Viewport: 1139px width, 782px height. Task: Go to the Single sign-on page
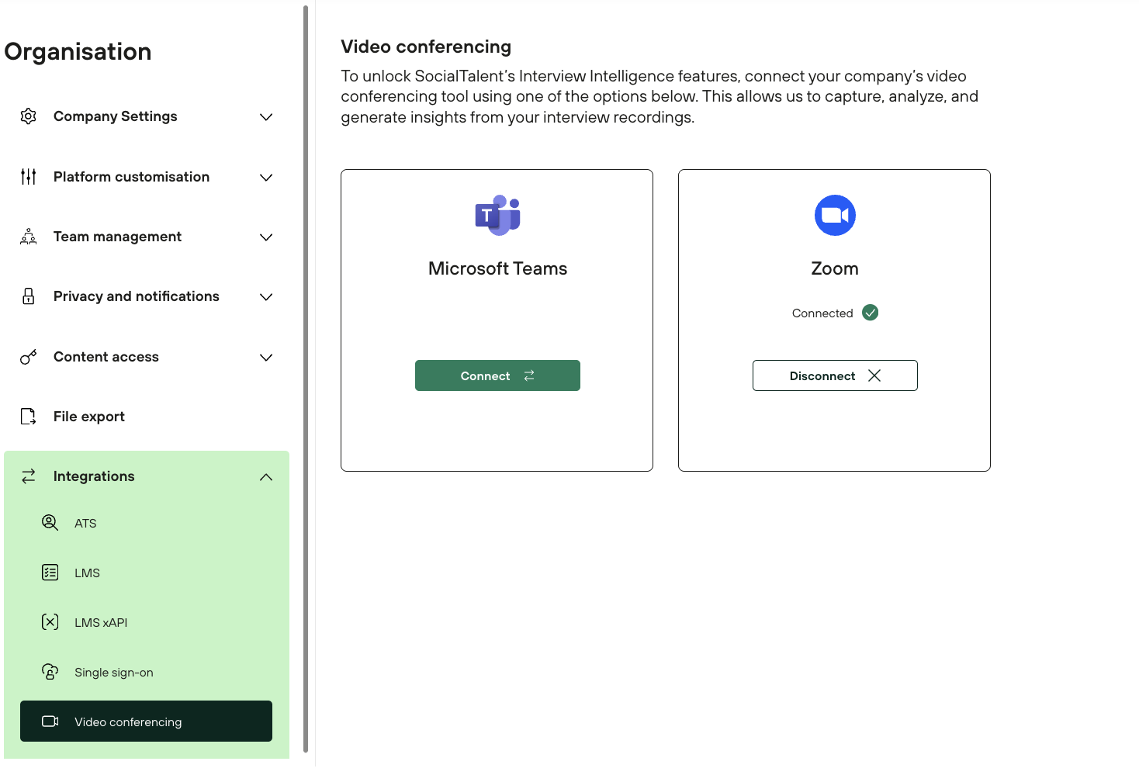[x=146, y=672]
